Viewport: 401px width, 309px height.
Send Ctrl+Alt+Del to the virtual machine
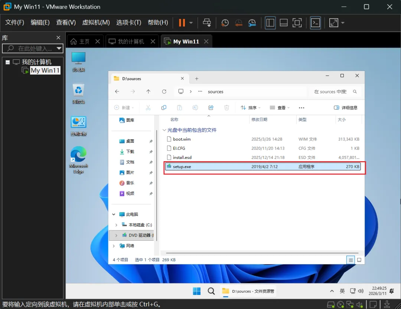(x=207, y=23)
